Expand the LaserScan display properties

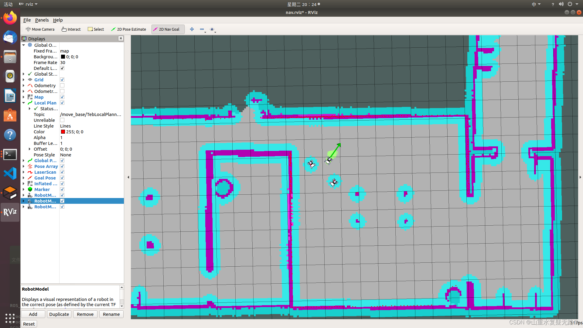[x=24, y=172]
